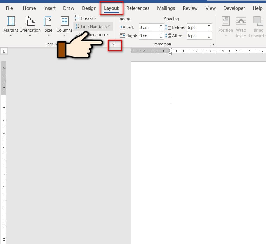
Task: Switch to the Review tab
Action: 190,8
